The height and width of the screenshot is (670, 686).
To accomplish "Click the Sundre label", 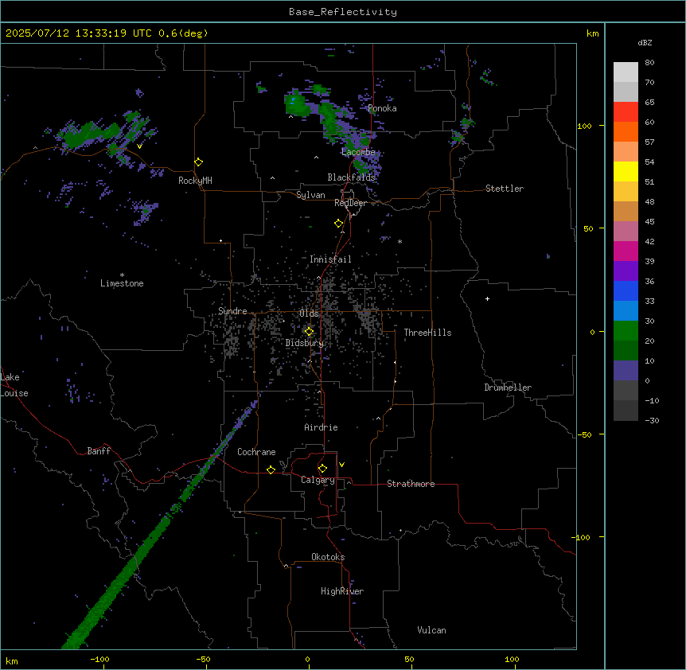I will pyautogui.click(x=232, y=311).
